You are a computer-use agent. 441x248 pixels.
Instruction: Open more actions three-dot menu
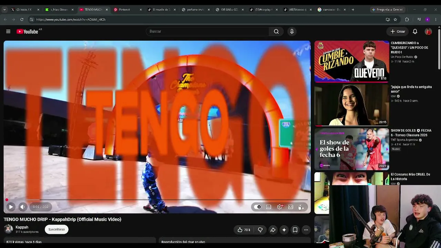click(x=306, y=230)
